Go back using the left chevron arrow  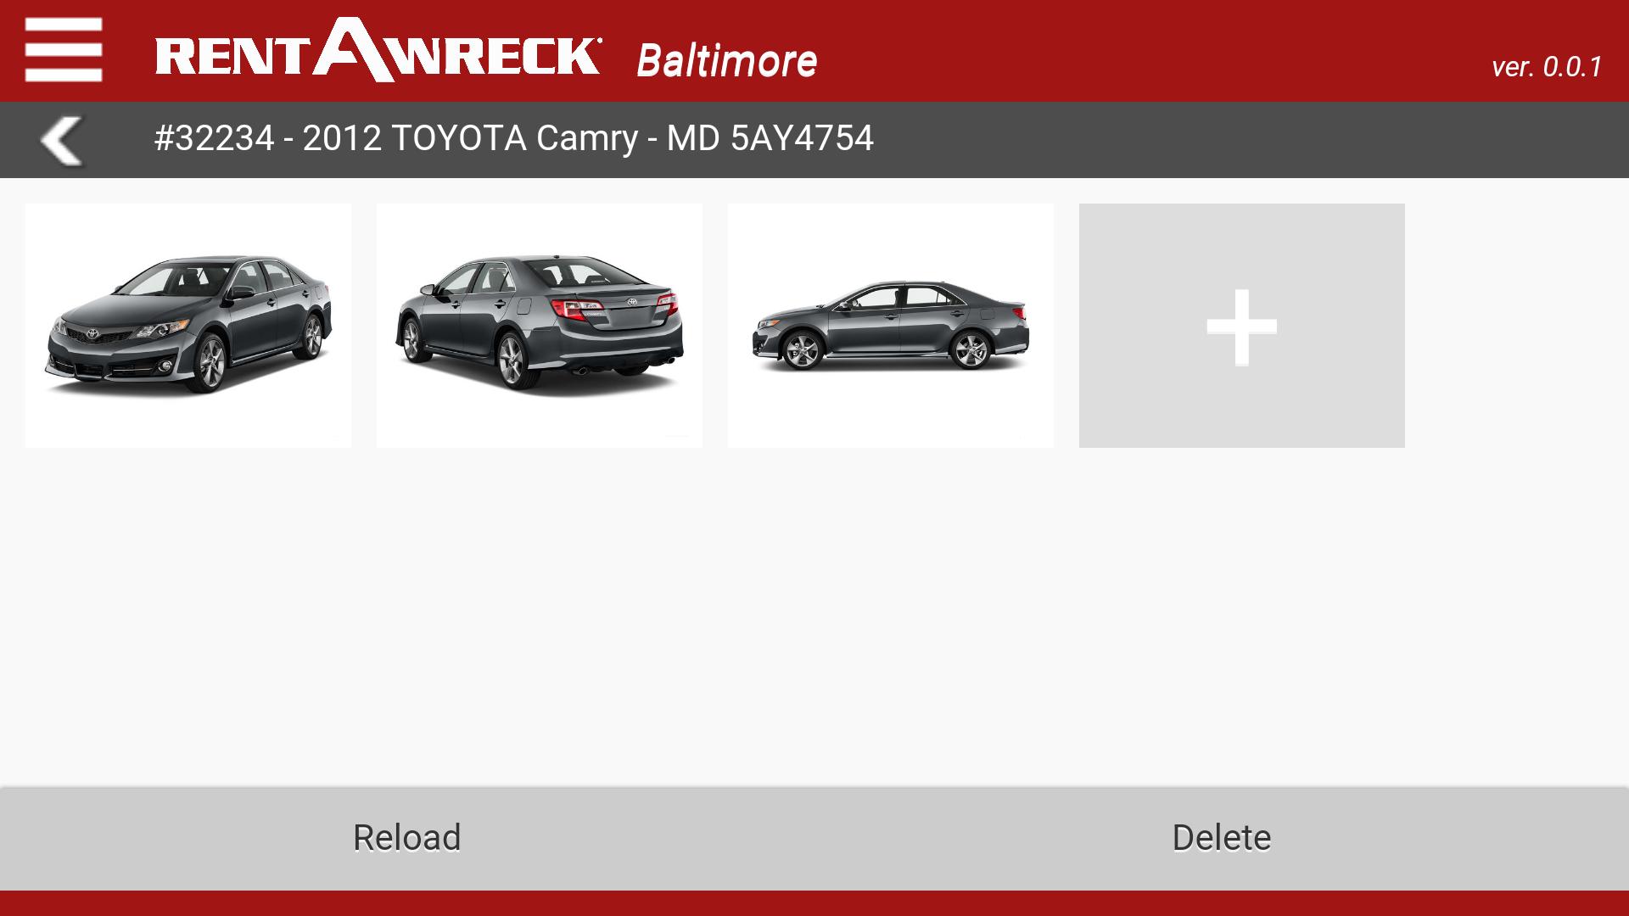[62, 140]
